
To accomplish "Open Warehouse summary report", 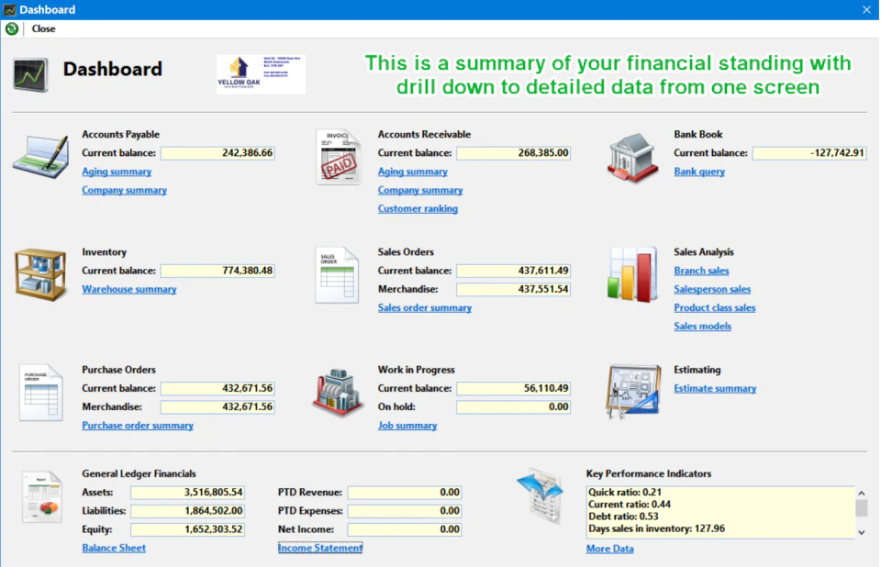I will coord(129,289).
